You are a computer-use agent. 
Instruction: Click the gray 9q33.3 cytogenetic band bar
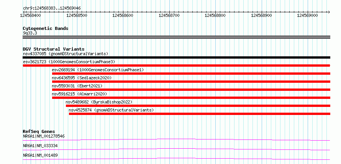177,37
